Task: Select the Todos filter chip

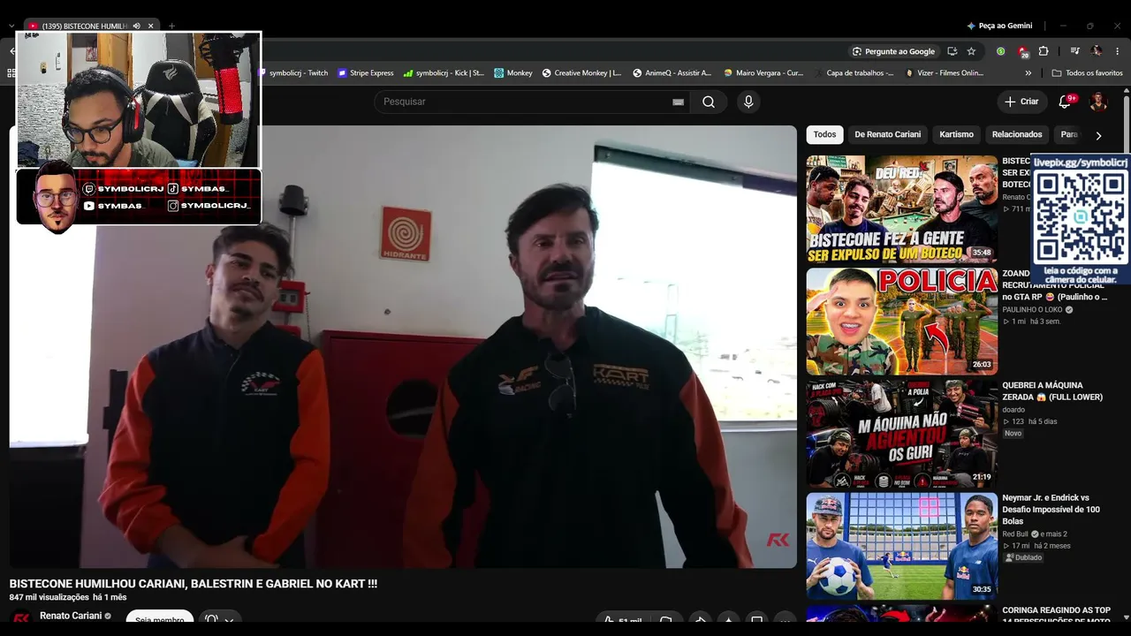Action: pos(824,134)
